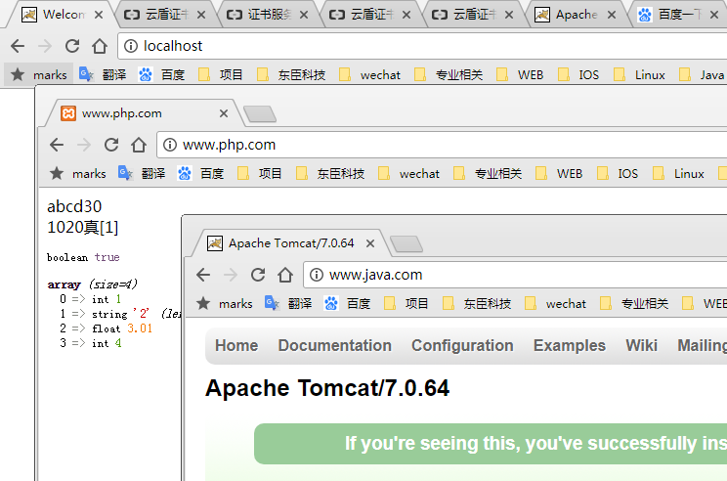Open wechat folder in www.java.com bookmarks bar
This screenshot has height=481, width=727.
point(555,303)
